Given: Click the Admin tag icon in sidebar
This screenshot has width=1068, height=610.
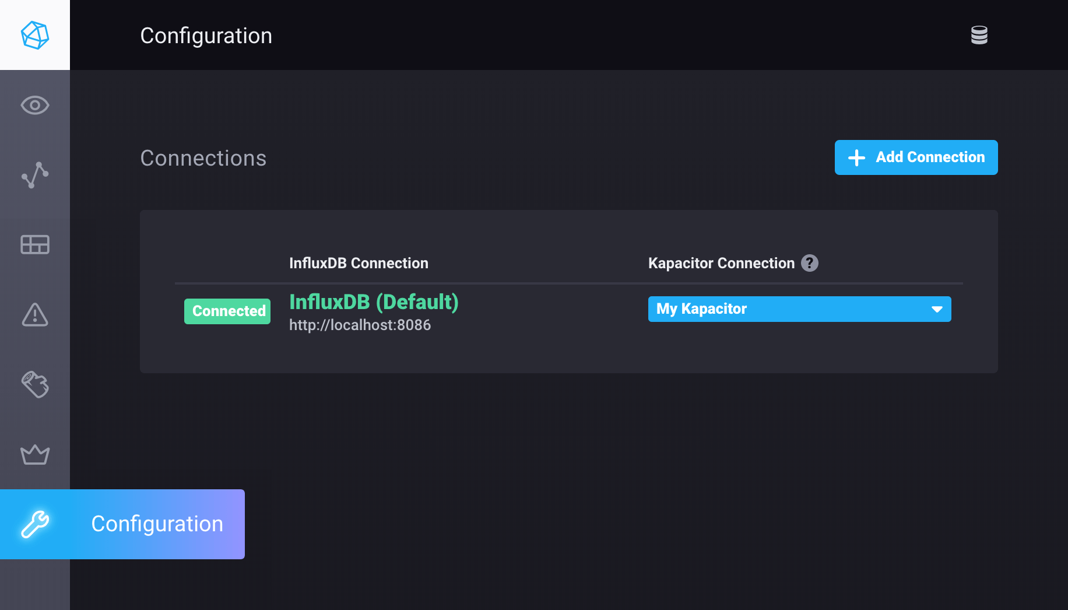Looking at the screenshot, I should point(34,385).
